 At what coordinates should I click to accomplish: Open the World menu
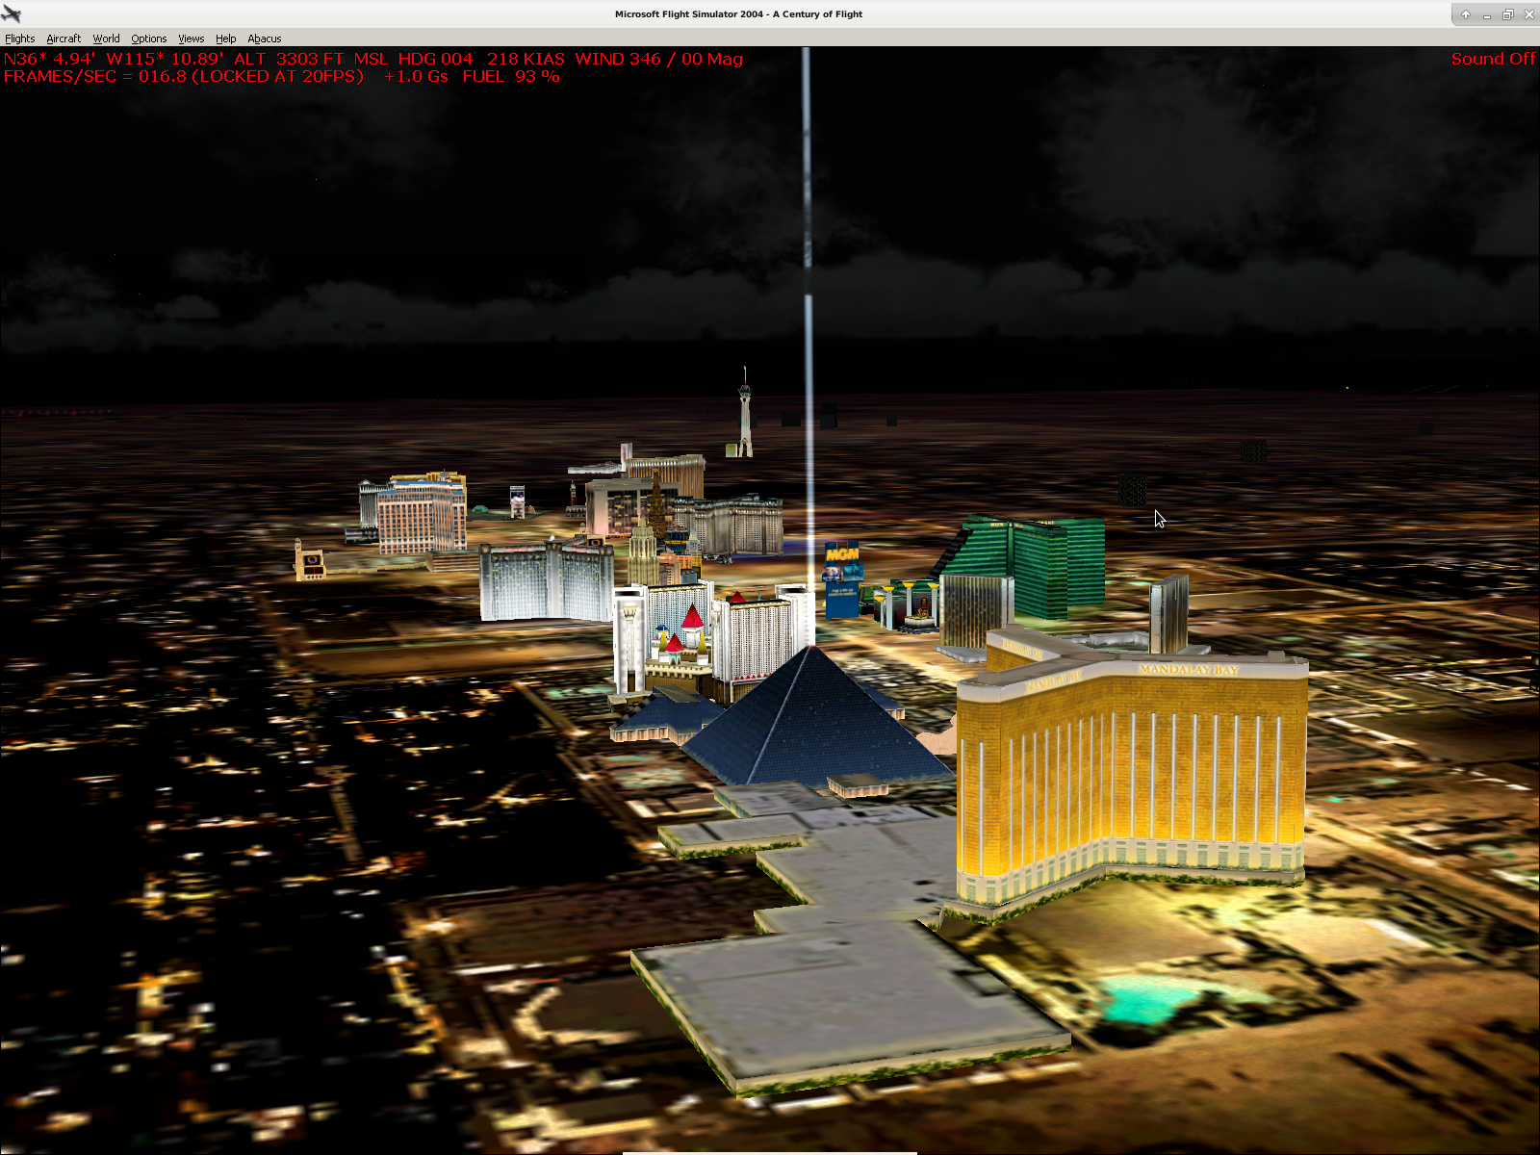click(106, 38)
